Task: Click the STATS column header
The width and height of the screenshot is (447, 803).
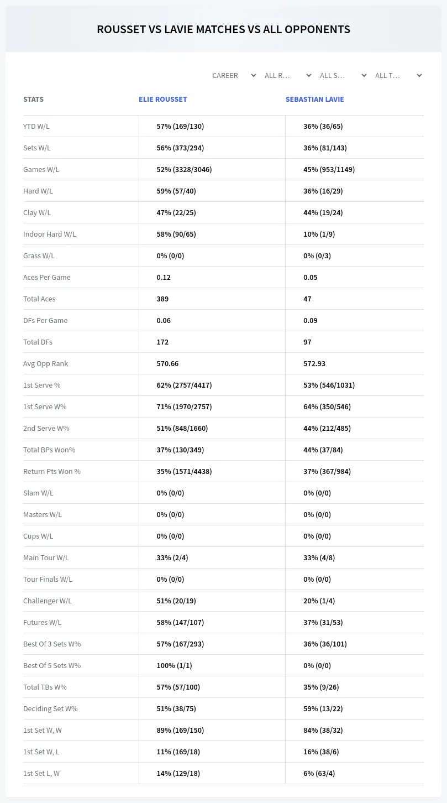Action: pos(33,99)
